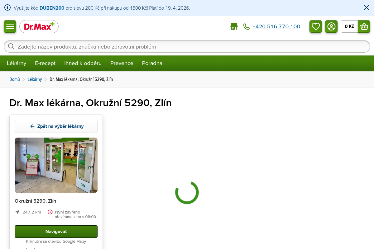Screen dimensions: 374x249
Task: Click Domů breadcrumb link
Action: coord(14,79)
